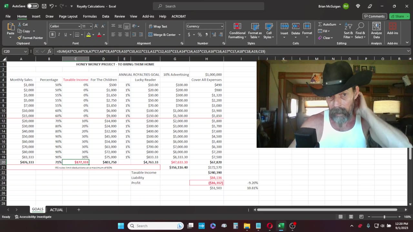Click the Increase Decimal icon

tap(214, 34)
